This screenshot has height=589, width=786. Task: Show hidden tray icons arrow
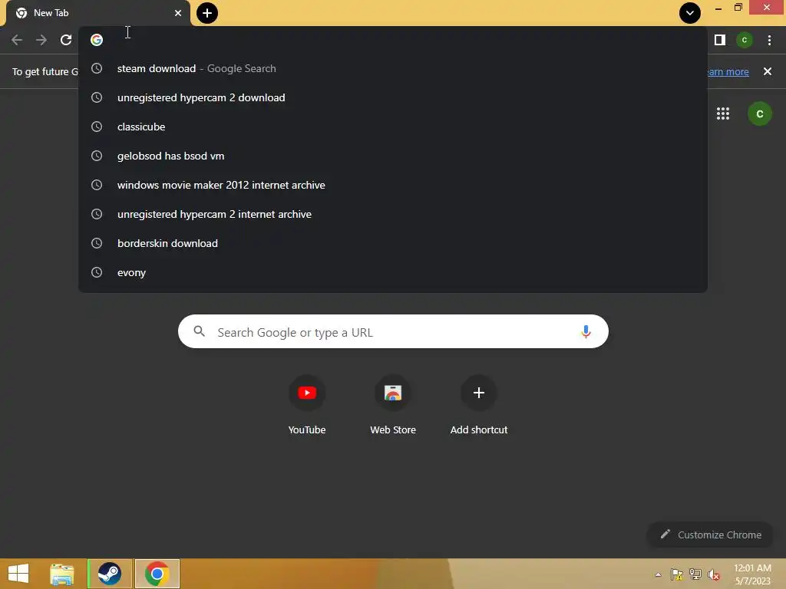(658, 574)
